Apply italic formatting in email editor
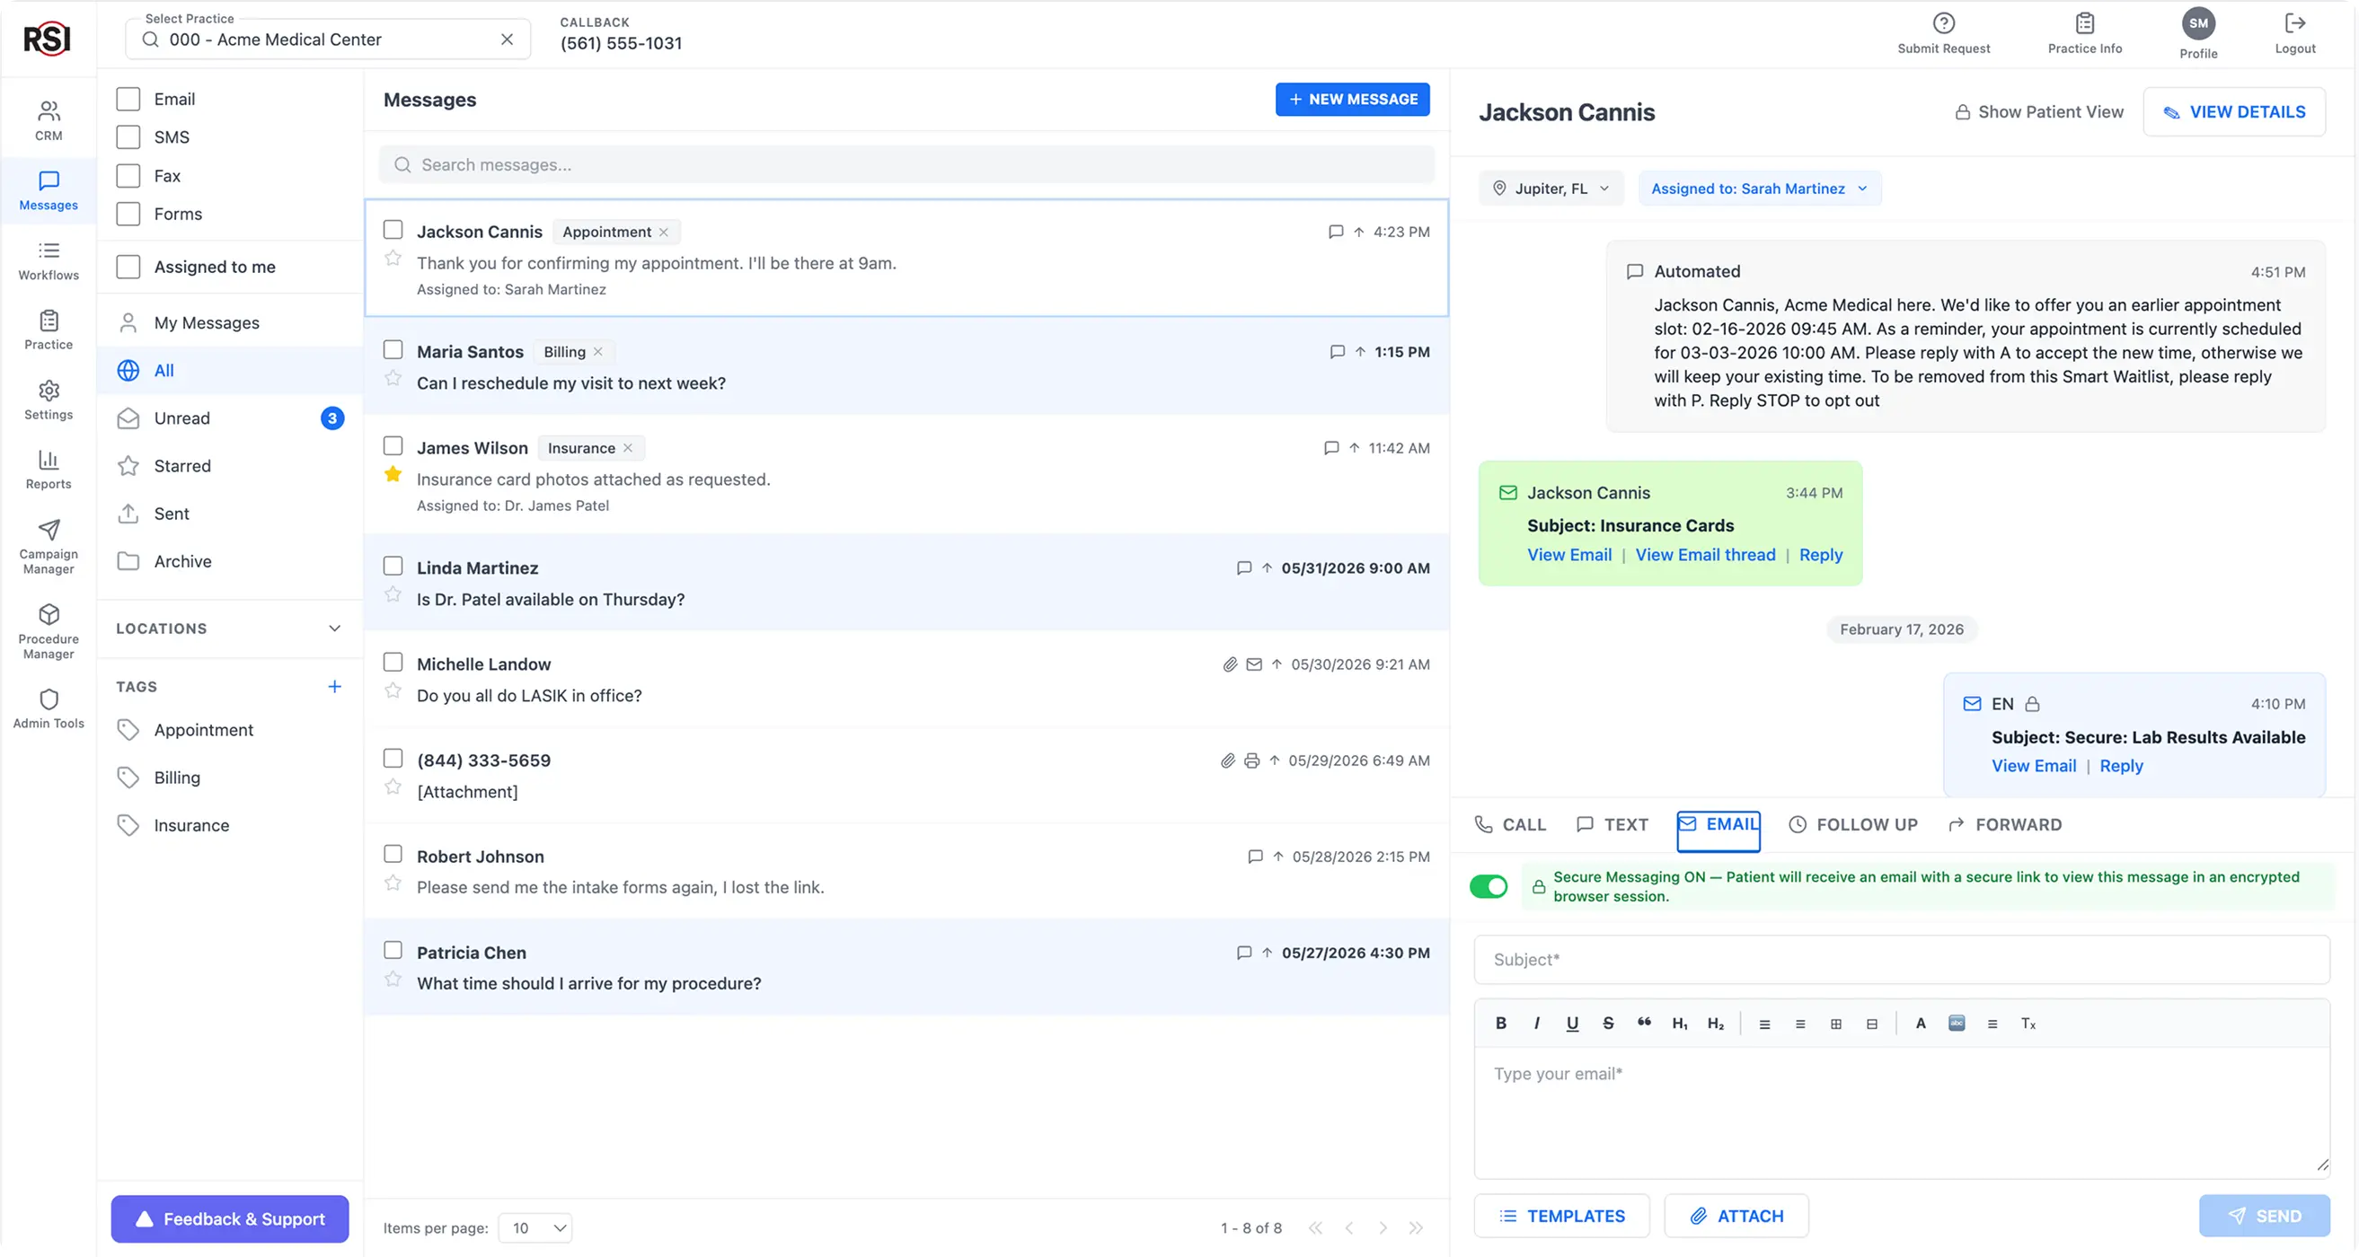 click(x=1537, y=1024)
